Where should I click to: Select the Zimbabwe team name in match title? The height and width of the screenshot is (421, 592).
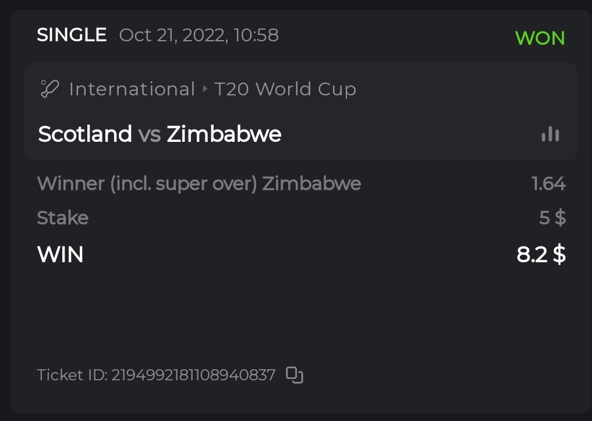point(224,135)
